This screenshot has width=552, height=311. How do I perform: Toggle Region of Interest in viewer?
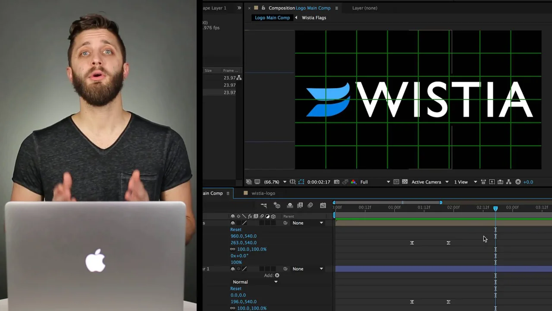click(396, 182)
